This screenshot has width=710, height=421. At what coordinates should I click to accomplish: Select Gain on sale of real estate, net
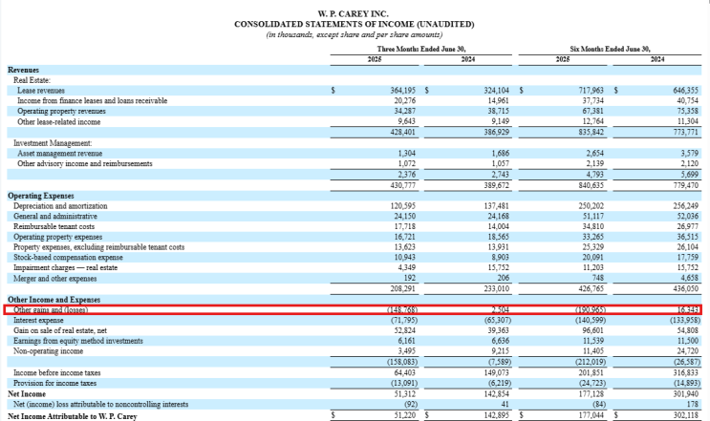point(60,331)
